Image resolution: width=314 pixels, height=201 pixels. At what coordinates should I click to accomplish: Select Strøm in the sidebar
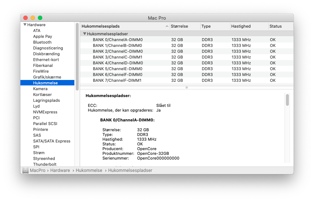point(39,153)
